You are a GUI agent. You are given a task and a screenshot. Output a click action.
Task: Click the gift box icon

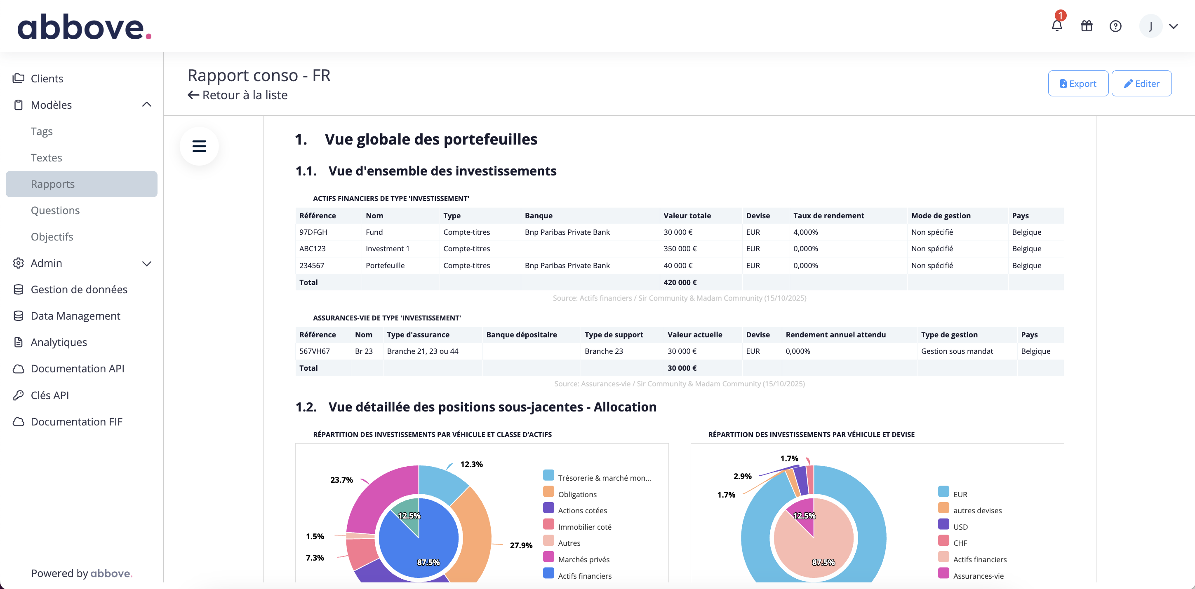[1087, 26]
